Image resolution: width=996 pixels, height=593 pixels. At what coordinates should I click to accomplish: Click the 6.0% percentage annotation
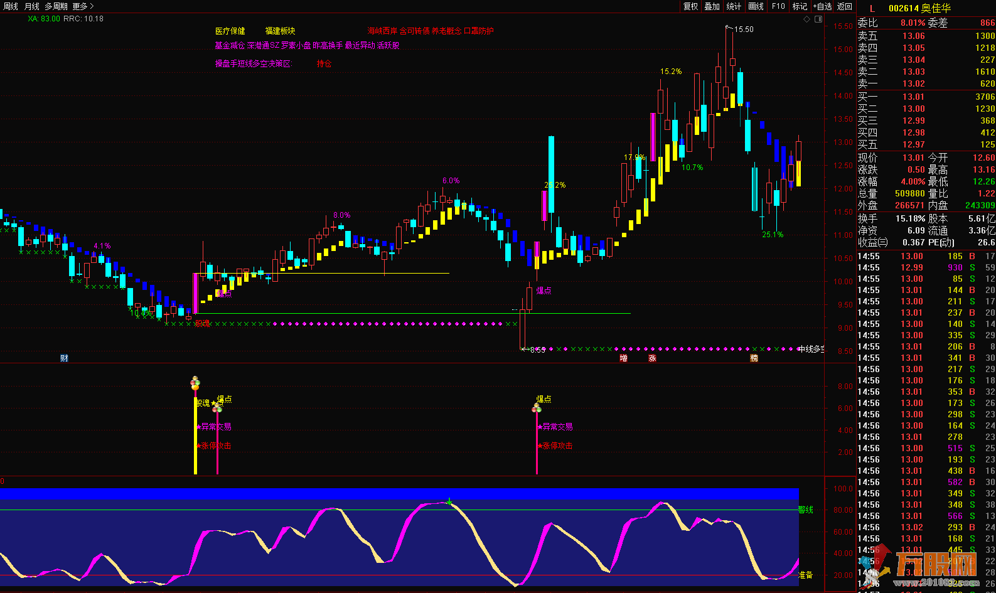coord(451,181)
